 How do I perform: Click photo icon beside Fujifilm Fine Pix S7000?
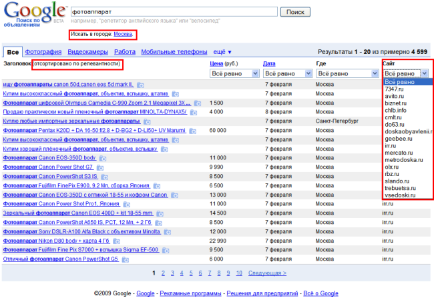click(166, 251)
